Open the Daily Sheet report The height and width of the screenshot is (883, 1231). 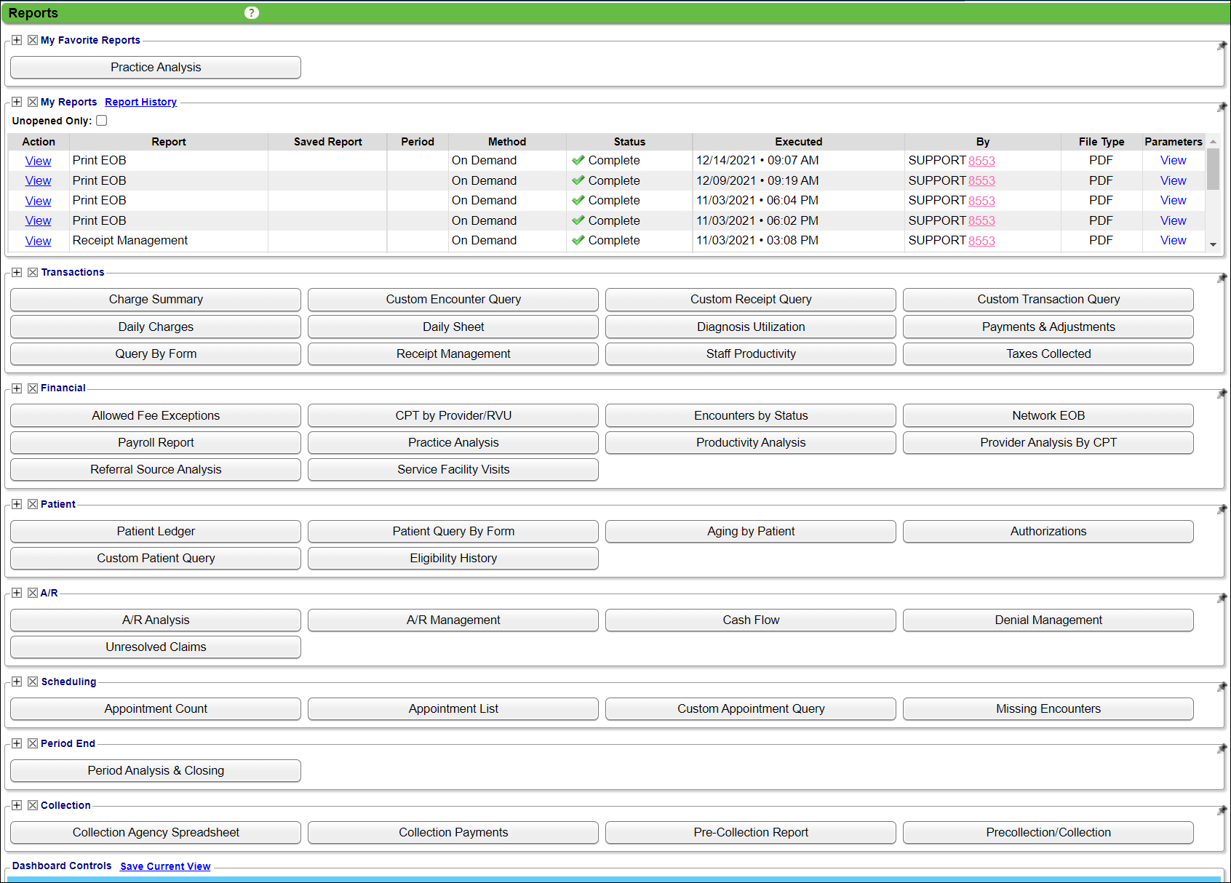[x=453, y=327]
